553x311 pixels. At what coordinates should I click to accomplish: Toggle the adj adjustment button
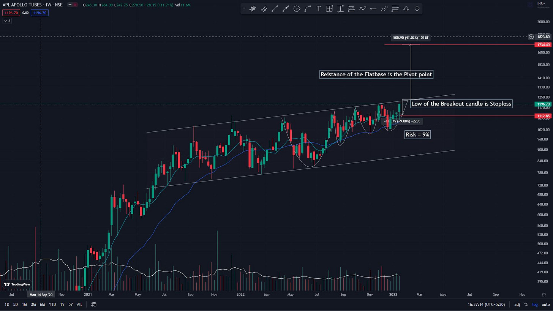(x=517, y=305)
